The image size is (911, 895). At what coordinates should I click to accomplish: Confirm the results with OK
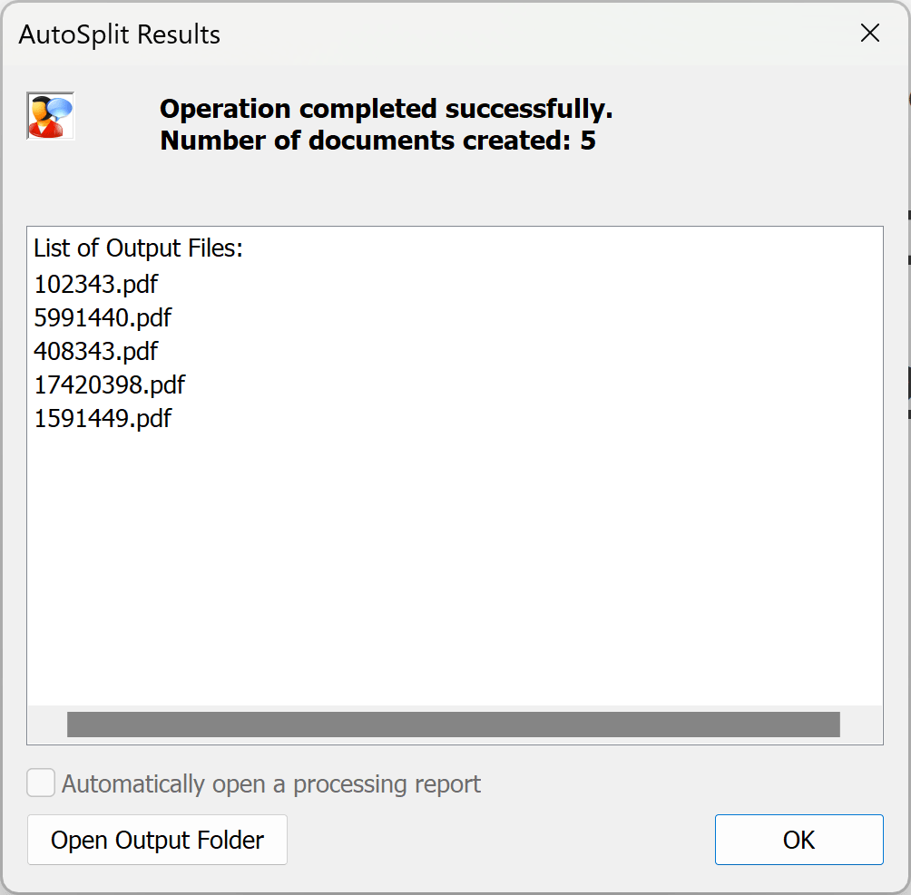click(798, 840)
